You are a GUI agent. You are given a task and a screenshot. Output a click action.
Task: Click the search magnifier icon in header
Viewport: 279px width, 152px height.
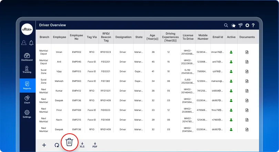(226, 25)
